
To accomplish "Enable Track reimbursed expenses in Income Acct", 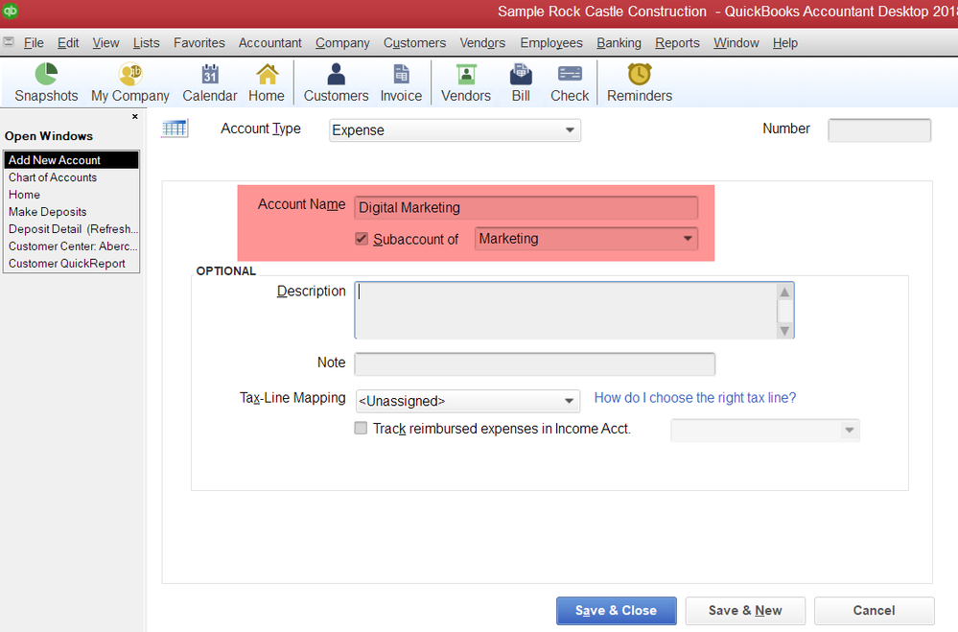I will click(362, 428).
